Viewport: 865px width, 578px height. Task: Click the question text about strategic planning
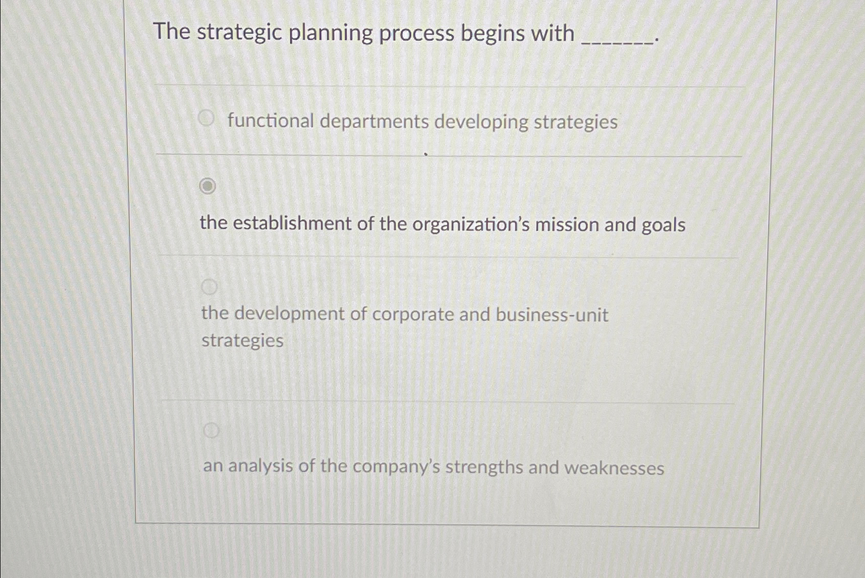point(362,34)
